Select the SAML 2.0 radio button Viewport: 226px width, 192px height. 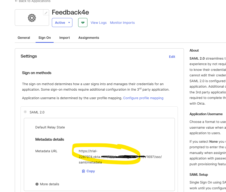tap(25, 112)
